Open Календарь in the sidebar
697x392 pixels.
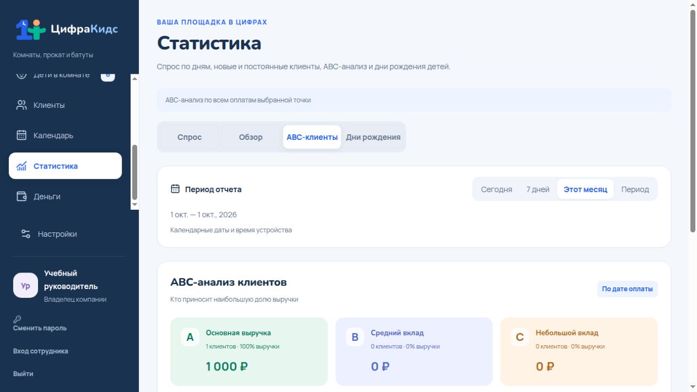pos(65,135)
